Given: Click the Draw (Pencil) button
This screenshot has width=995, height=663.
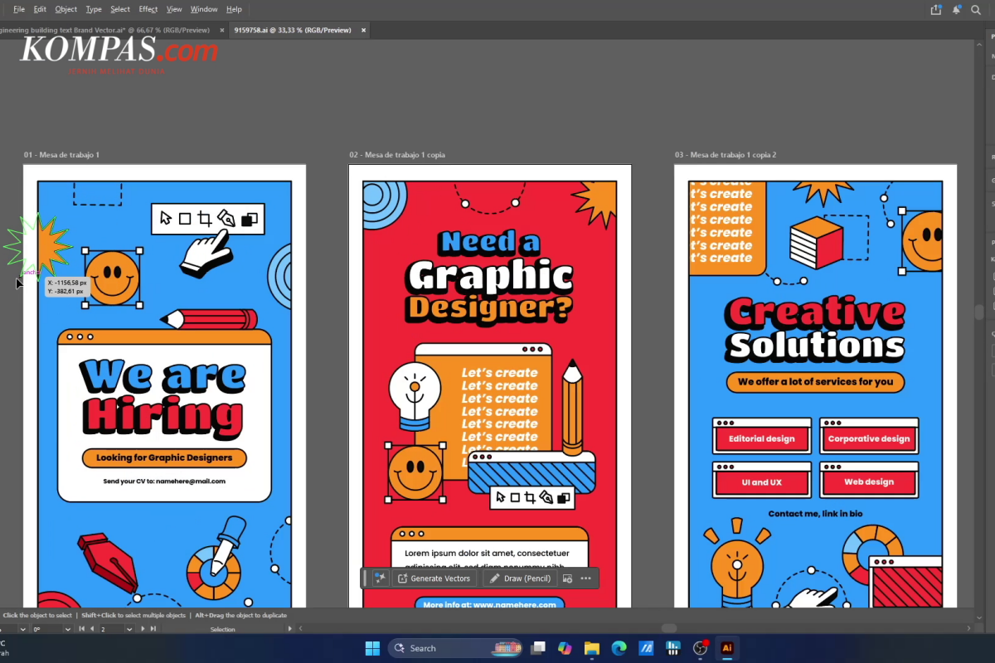Looking at the screenshot, I should click(520, 578).
